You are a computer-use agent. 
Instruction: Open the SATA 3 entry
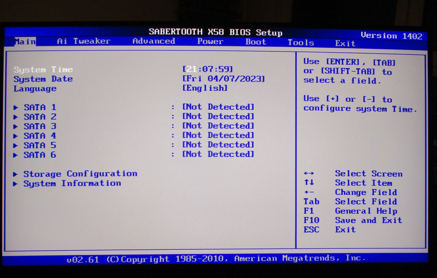[x=40, y=126]
